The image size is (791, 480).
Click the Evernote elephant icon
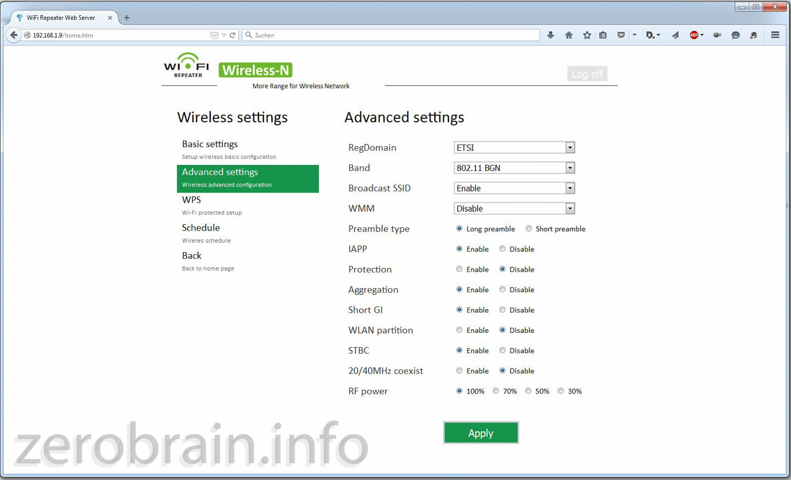coord(754,35)
